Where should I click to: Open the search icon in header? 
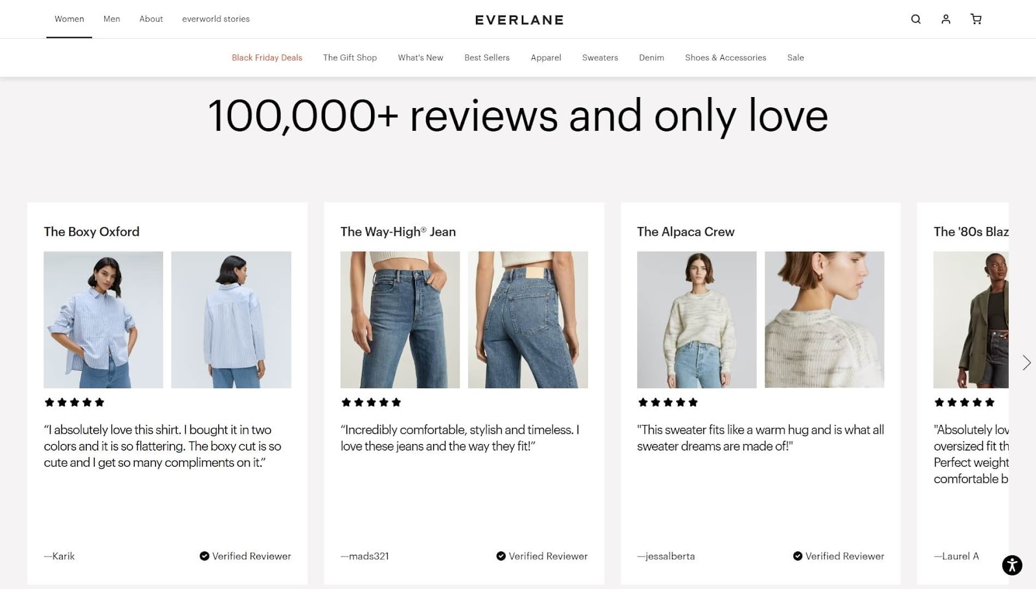click(916, 19)
